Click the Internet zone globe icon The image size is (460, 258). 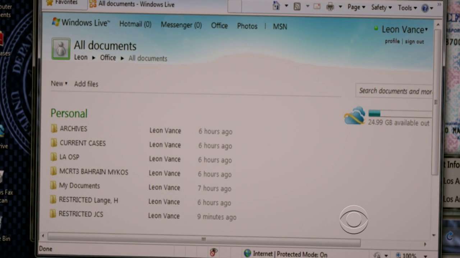247,253
